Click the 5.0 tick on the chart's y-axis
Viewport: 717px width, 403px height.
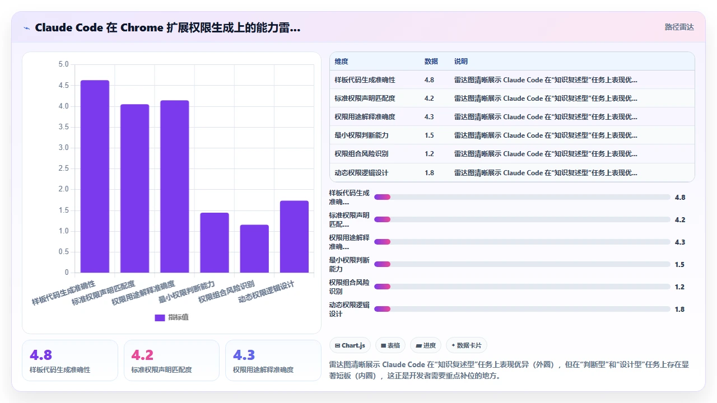click(x=63, y=64)
